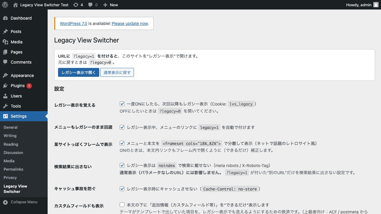Click Legacy View Switcher Test site name
The image size is (381, 214).
44,5
